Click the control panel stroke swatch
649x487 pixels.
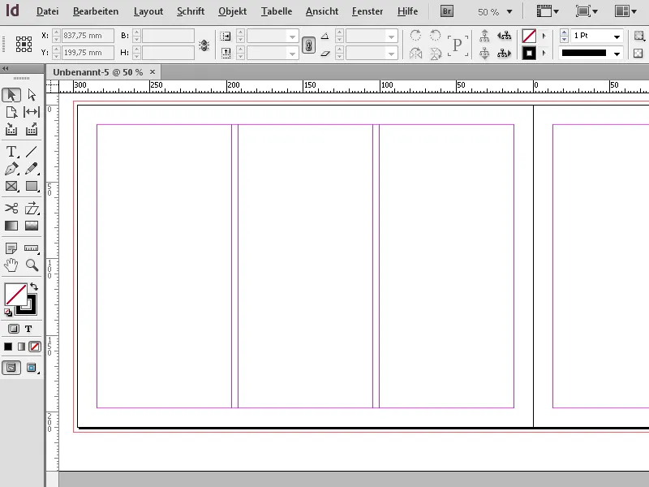(529, 53)
